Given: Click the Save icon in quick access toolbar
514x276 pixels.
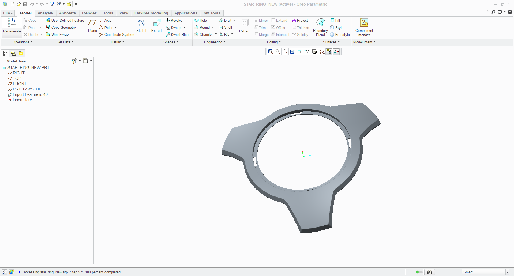Looking at the screenshot, I should pos(25,4).
